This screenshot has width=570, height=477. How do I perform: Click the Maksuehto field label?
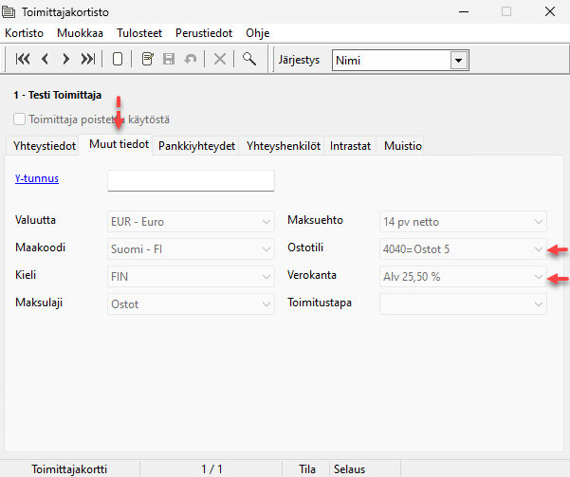[315, 220]
